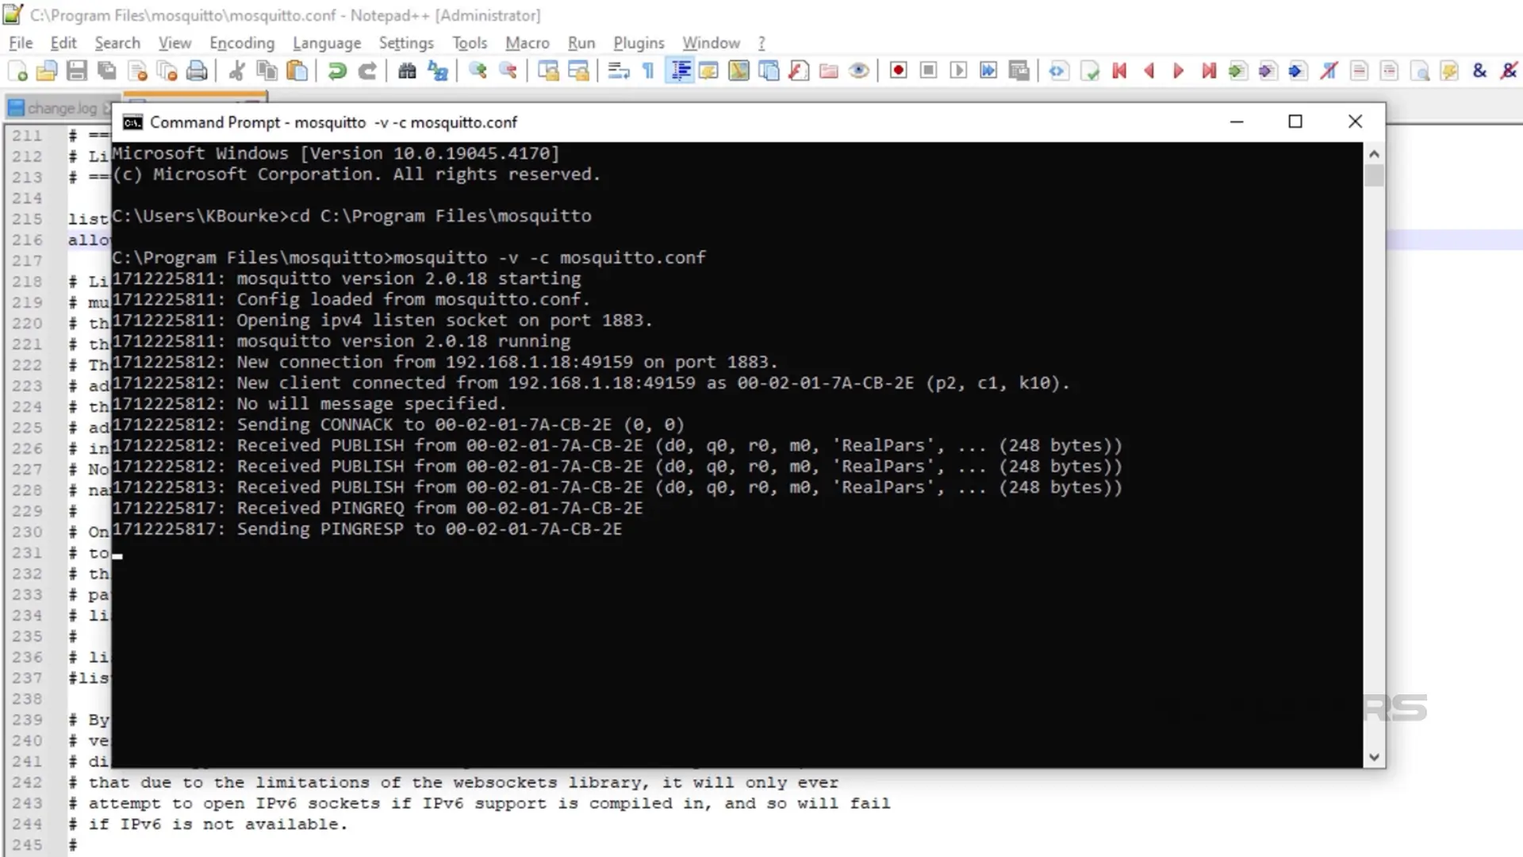Click line number 245 in Notepad++ margin
The width and height of the screenshot is (1523, 857).
click(27, 845)
